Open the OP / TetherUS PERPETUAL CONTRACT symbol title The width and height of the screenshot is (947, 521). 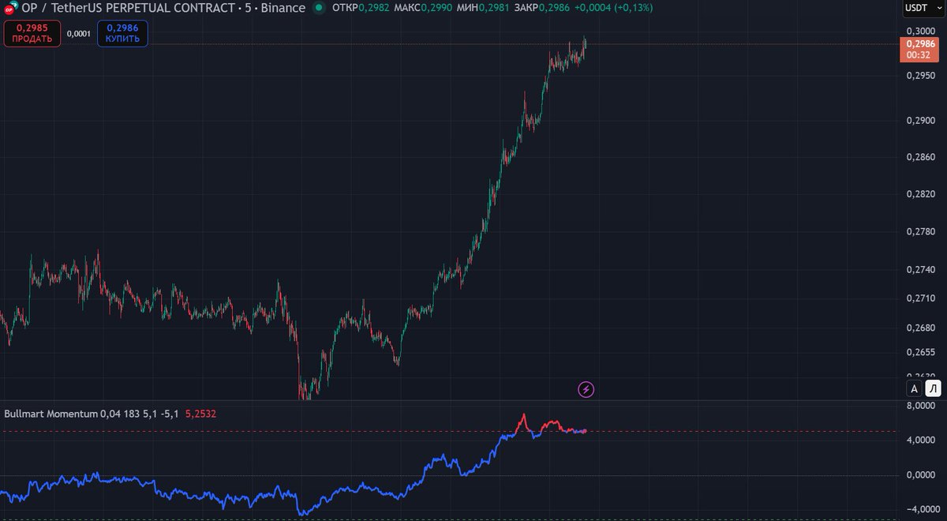[163, 8]
